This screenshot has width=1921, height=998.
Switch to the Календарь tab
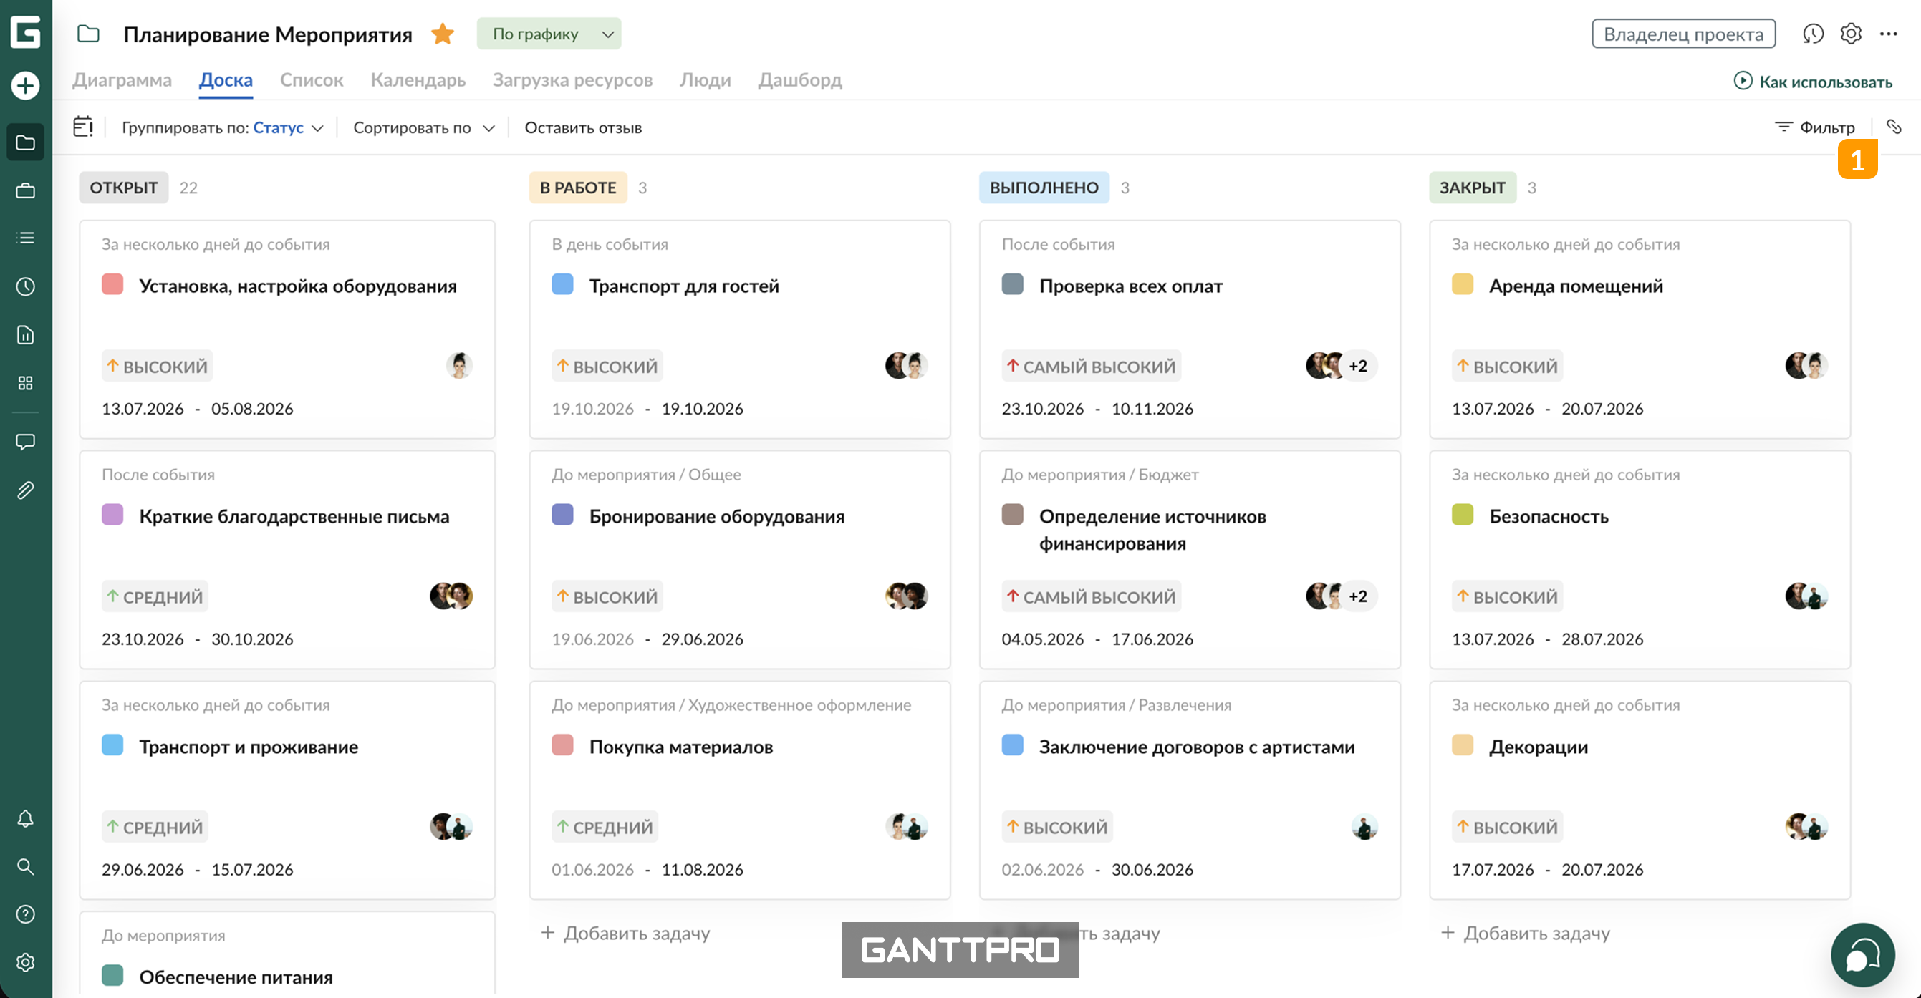(x=418, y=79)
